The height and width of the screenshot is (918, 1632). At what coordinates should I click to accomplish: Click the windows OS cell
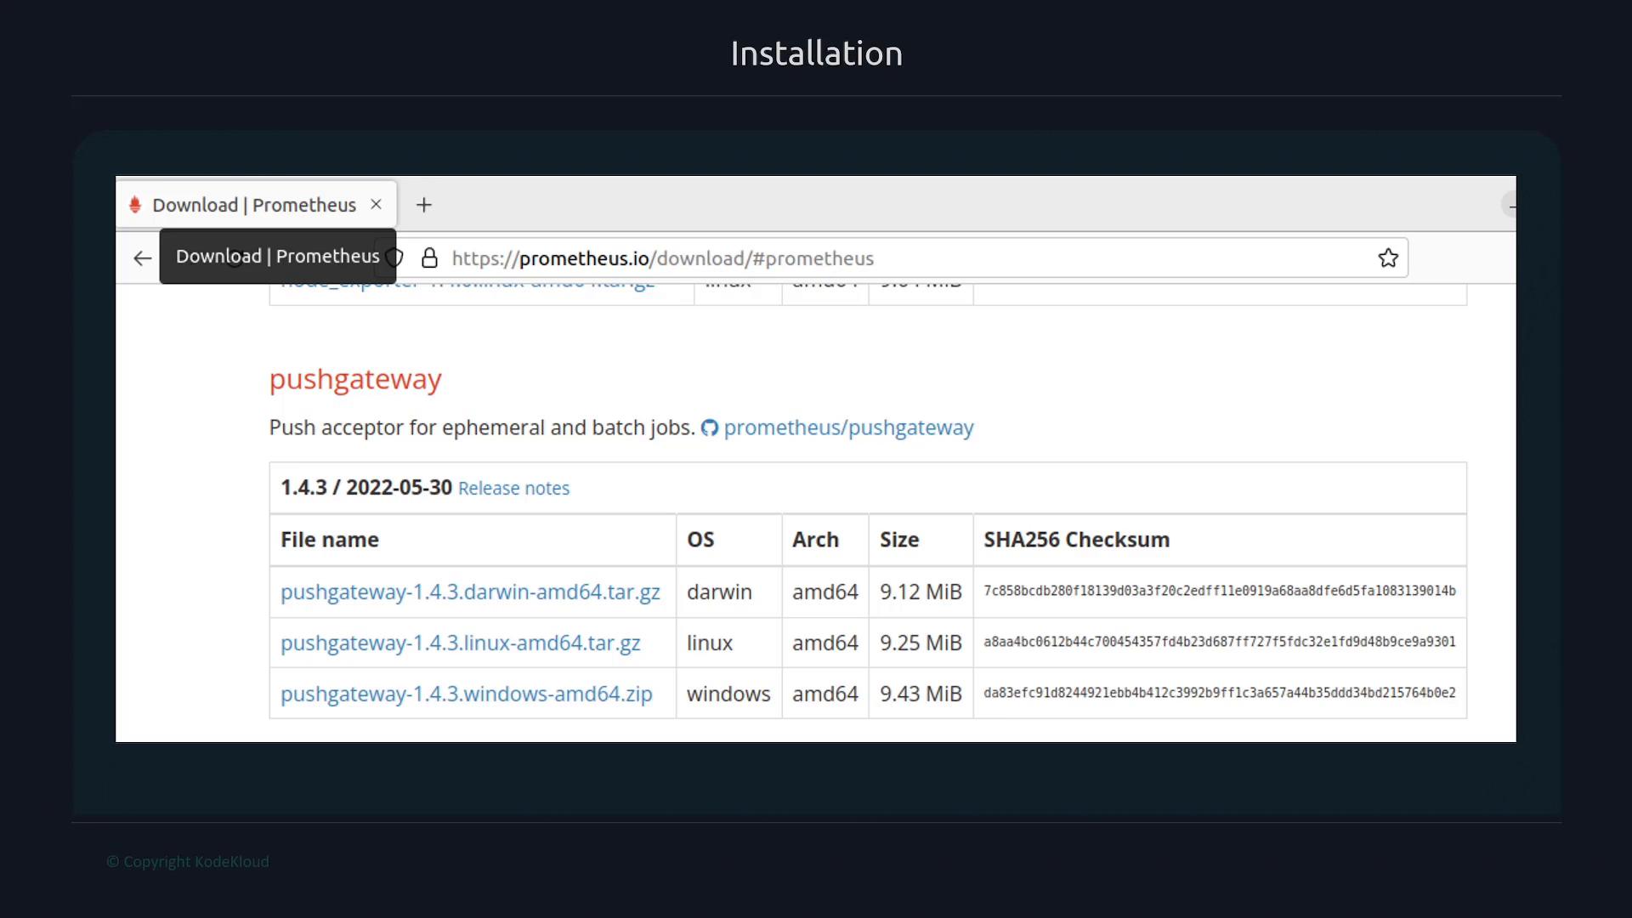click(x=728, y=694)
